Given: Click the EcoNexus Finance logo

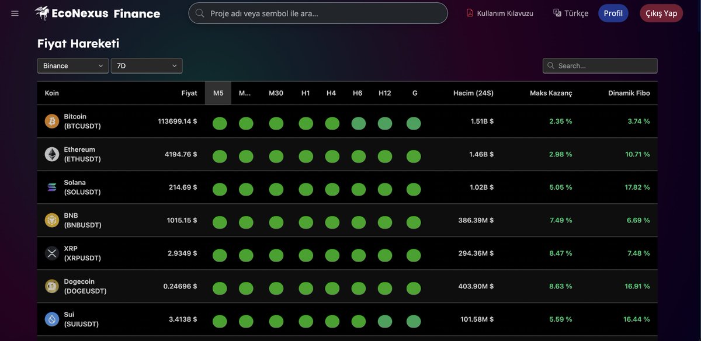Looking at the screenshot, I should [96, 13].
